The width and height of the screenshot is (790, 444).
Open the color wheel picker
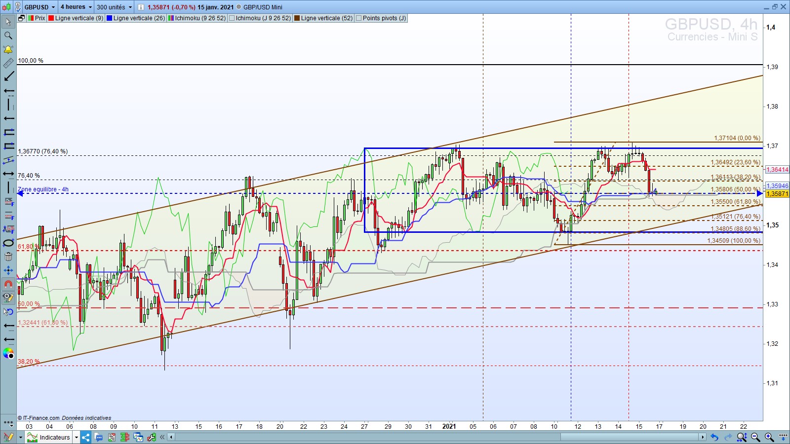[8, 353]
